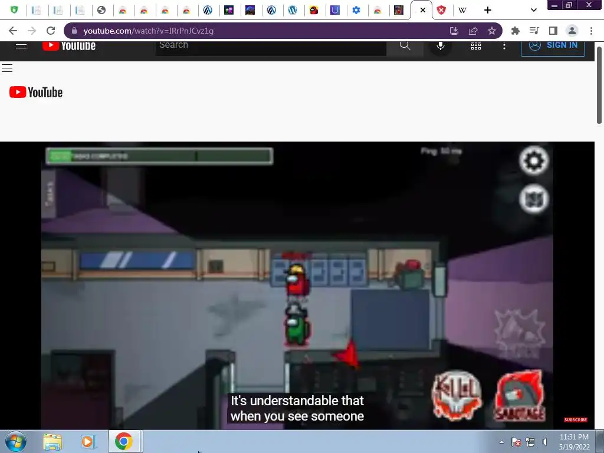
Task: Click the in-game settings gear in video
Action: click(533, 160)
